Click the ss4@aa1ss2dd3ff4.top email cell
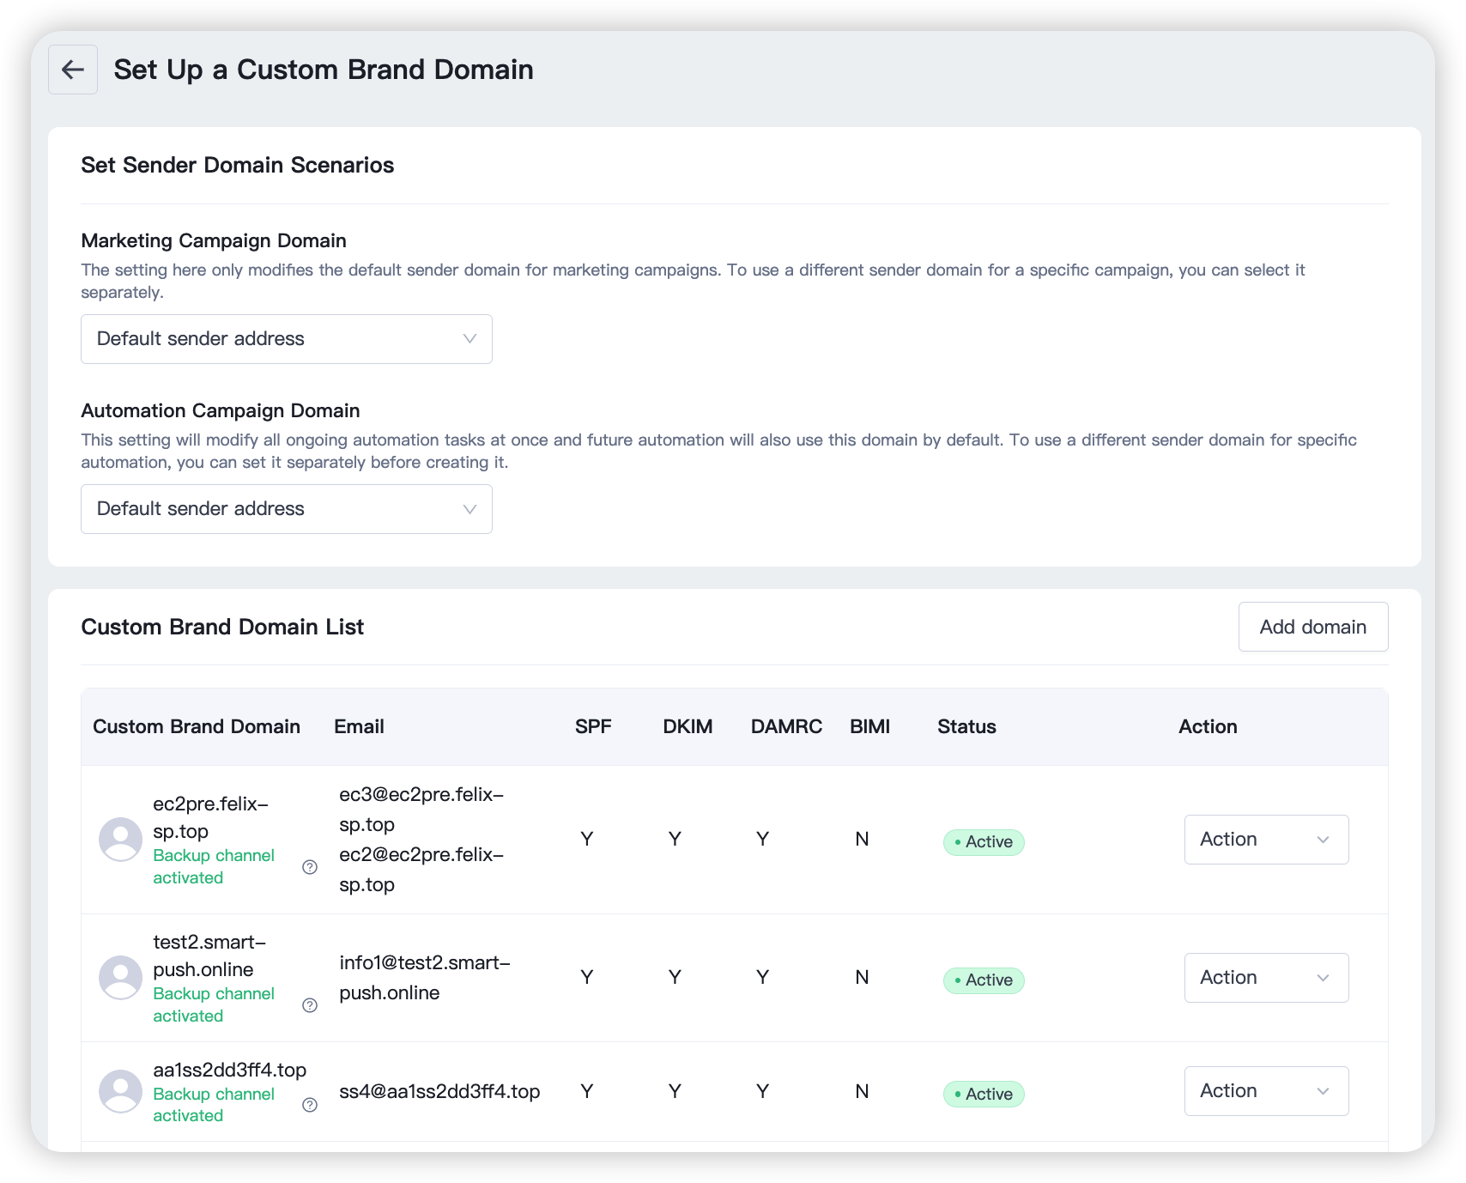1466x1183 pixels. 439,1092
